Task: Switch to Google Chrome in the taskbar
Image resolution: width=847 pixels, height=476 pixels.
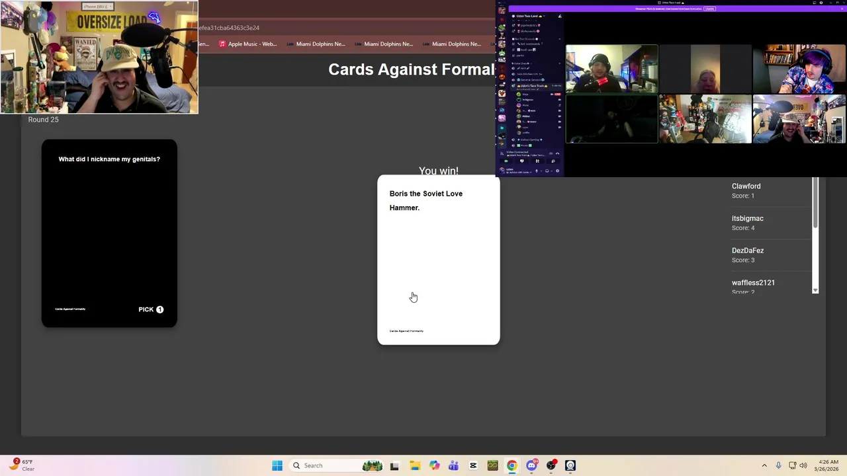Action: click(512, 465)
